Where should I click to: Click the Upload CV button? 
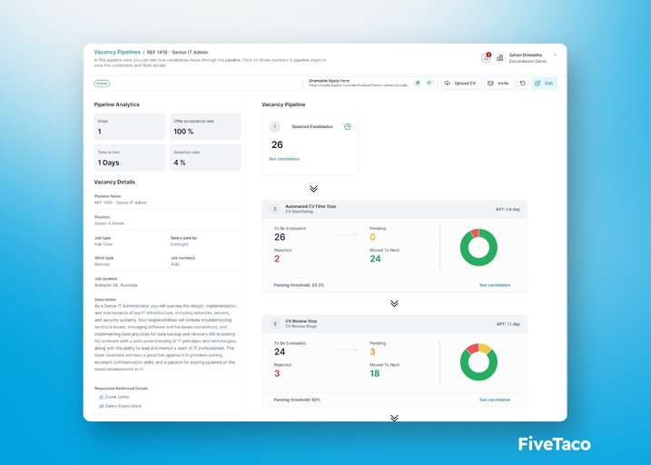point(461,83)
